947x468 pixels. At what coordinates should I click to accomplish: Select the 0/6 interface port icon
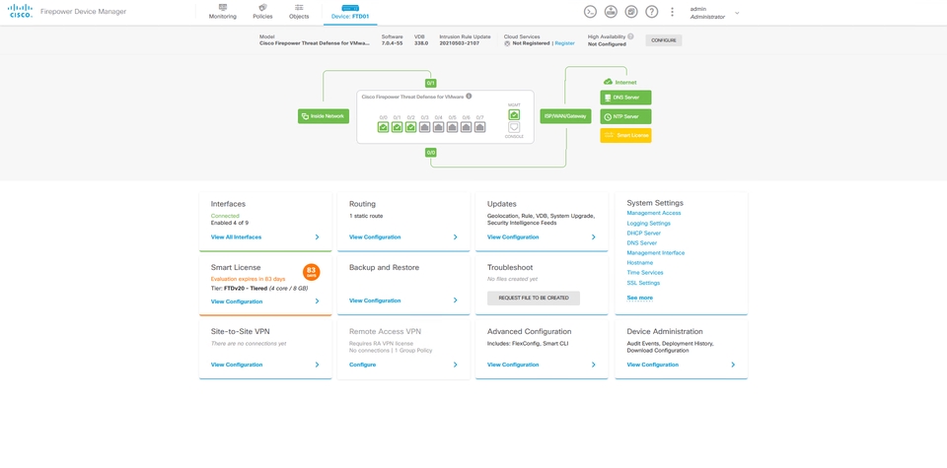pyautogui.click(x=467, y=127)
